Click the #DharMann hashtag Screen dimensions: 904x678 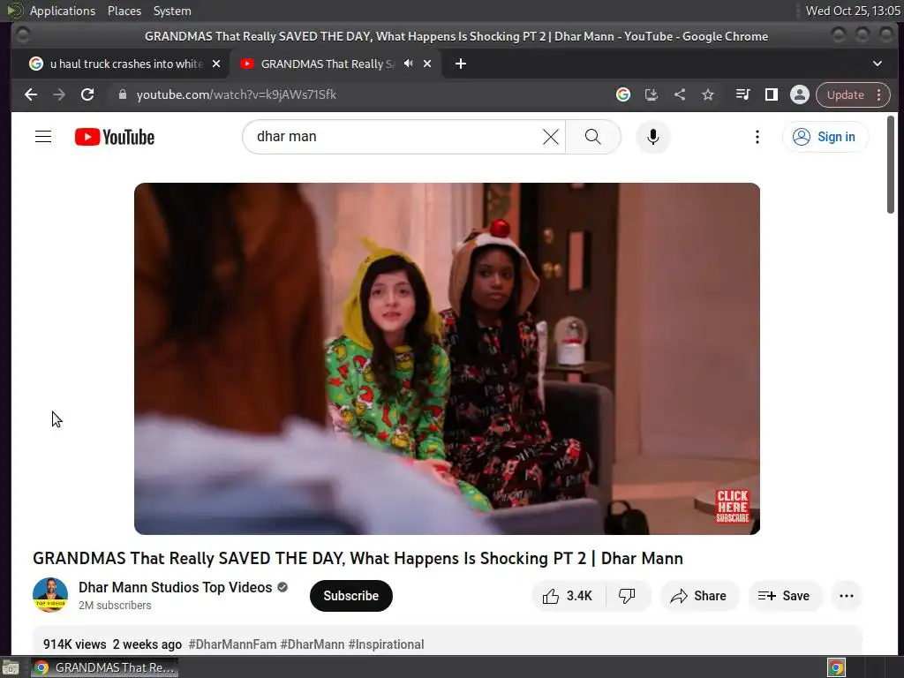point(312,644)
